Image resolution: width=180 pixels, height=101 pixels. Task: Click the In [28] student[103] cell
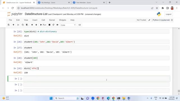pyautogui.click(x=96, y=58)
